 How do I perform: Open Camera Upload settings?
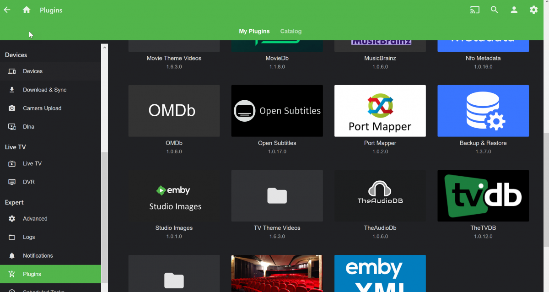tap(50, 108)
